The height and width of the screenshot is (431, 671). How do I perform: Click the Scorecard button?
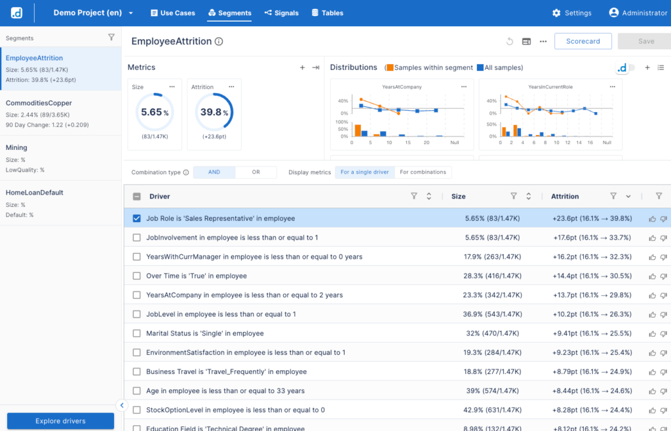pyautogui.click(x=583, y=41)
